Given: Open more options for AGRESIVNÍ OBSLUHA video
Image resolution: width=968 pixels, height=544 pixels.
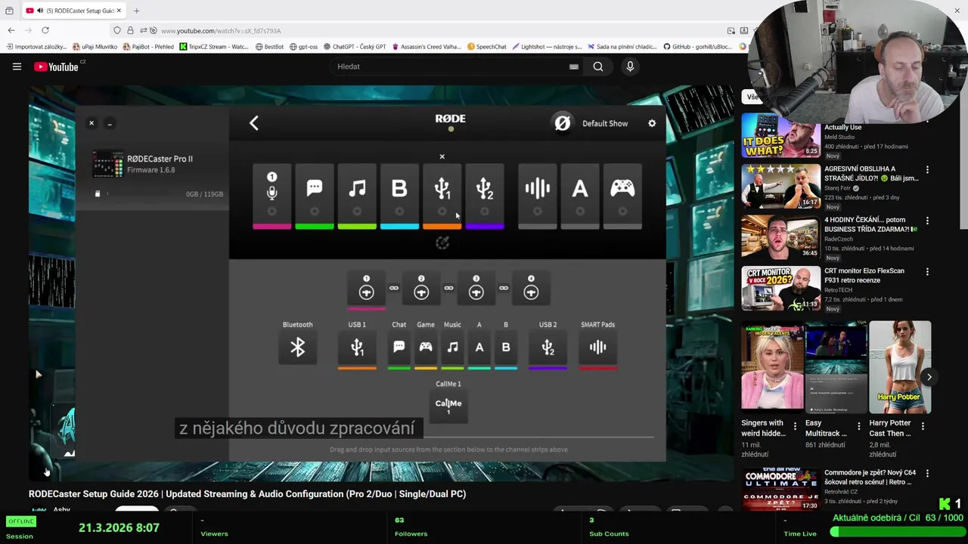Looking at the screenshot, I should [x=927, y=170].
